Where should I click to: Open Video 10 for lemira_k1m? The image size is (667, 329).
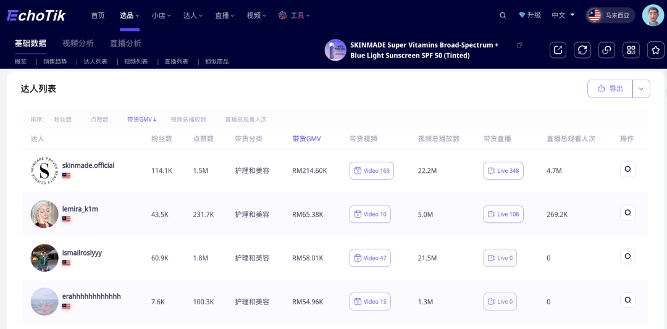pyautogui.click(x=370, y=214)
